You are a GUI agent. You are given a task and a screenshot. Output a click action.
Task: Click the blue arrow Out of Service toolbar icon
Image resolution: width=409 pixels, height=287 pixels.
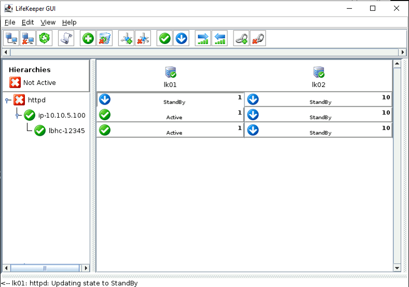(181, 38)
